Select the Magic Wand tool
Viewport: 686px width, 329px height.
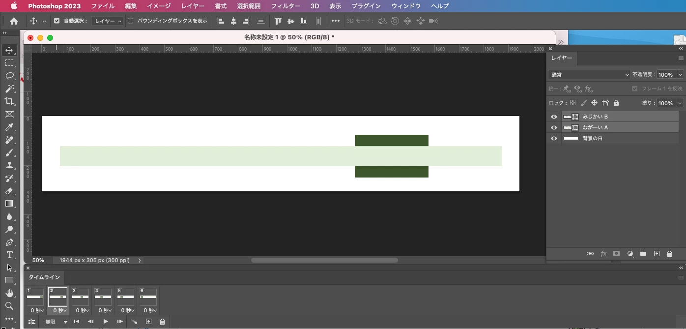(9, 89)
